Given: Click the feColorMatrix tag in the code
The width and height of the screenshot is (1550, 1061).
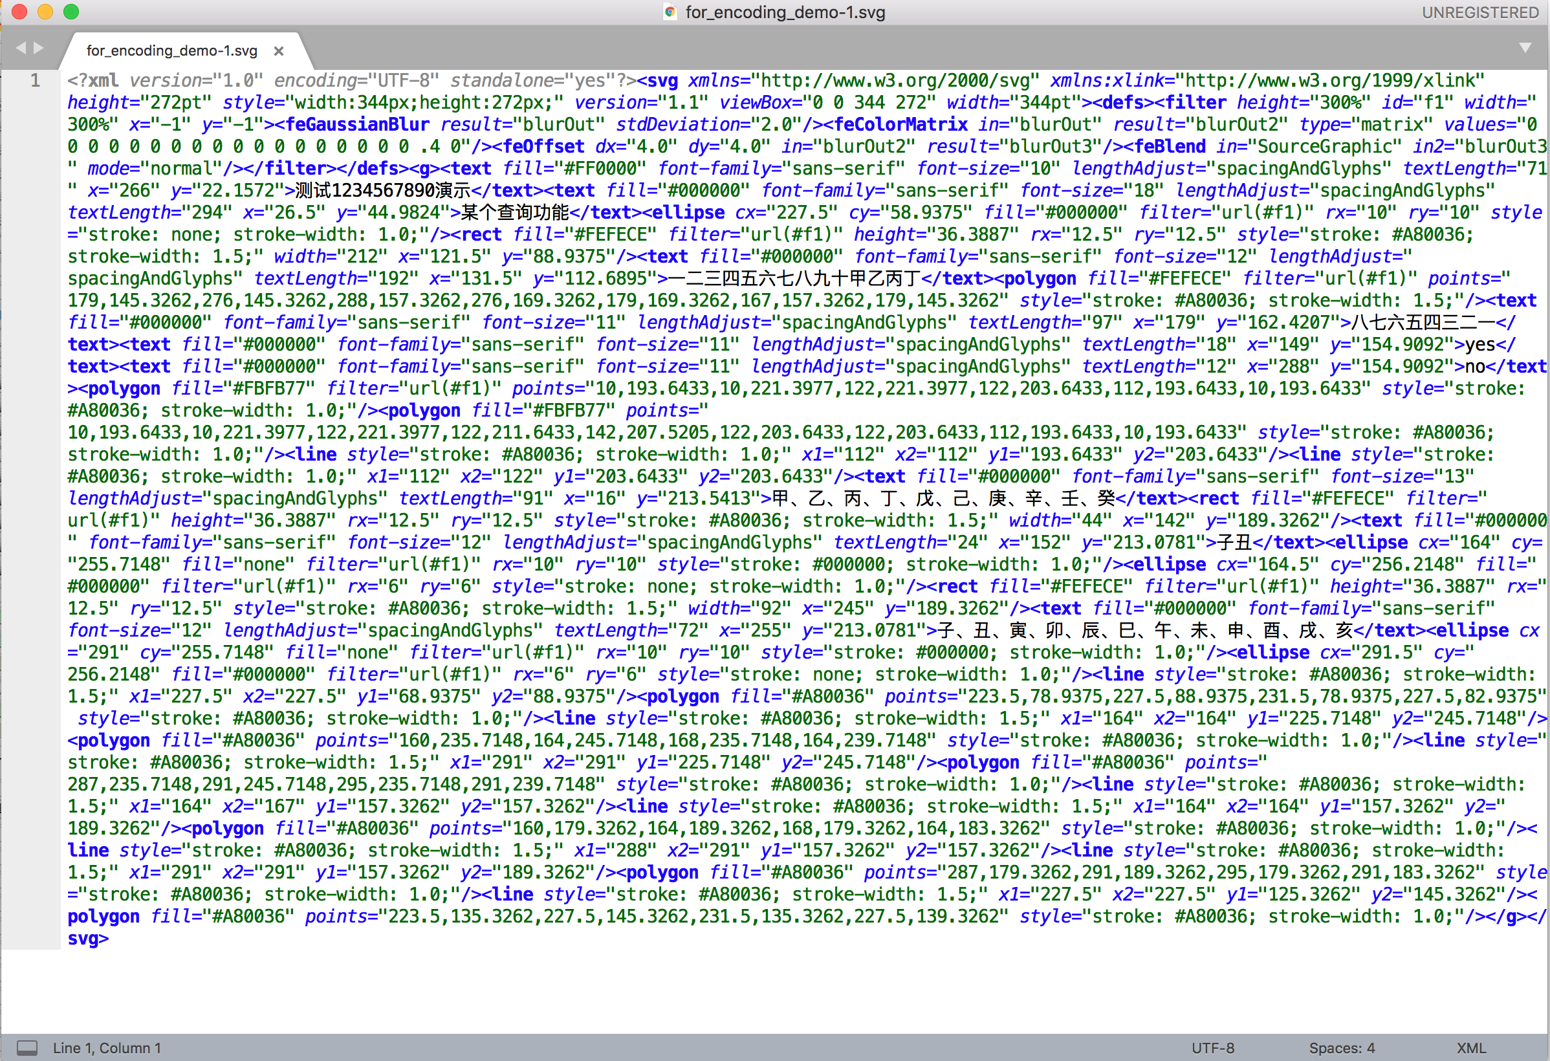Looking at the screenshot, I should click(902, 124).
